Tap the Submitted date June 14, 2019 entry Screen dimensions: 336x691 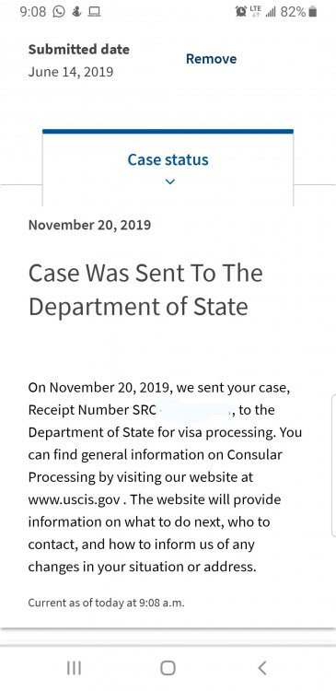pos(79,61)
